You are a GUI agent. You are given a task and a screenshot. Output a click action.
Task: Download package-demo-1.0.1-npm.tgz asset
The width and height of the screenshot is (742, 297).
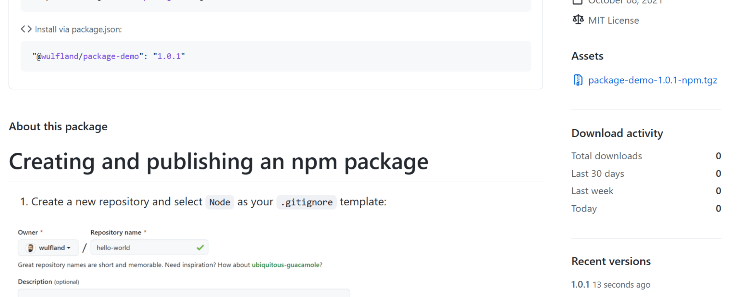652,80
